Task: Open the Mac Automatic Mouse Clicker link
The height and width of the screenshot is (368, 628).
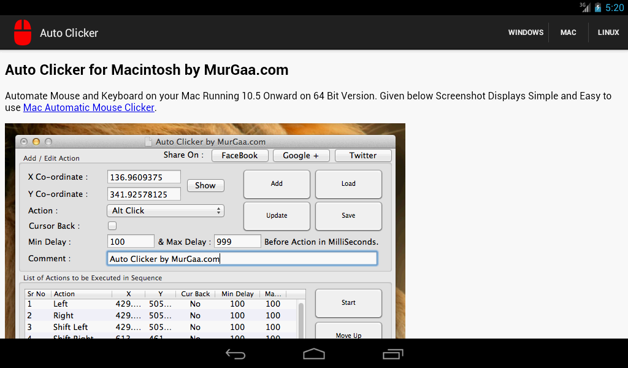Action: (88, 107)
